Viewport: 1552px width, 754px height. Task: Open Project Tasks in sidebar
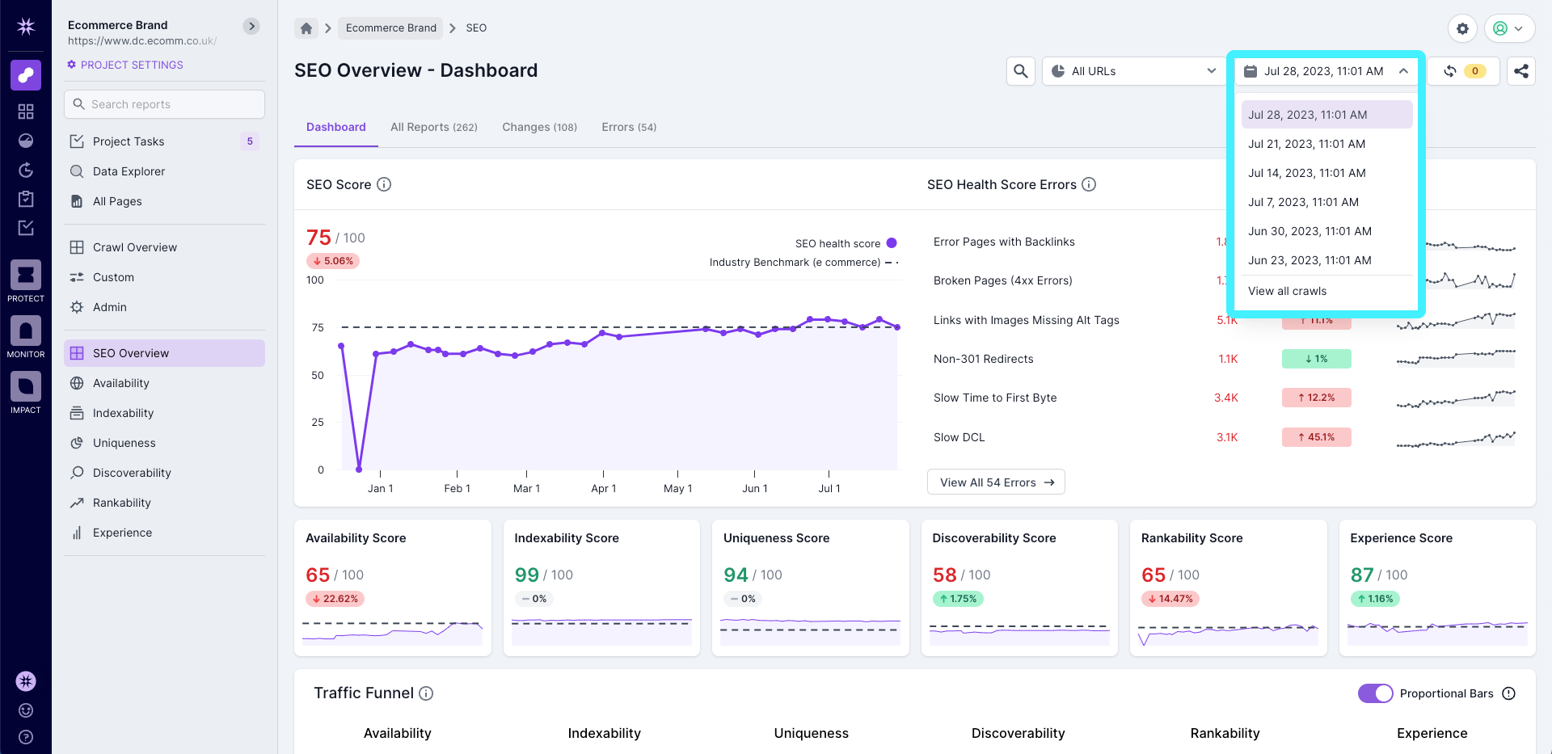point(164,141)
